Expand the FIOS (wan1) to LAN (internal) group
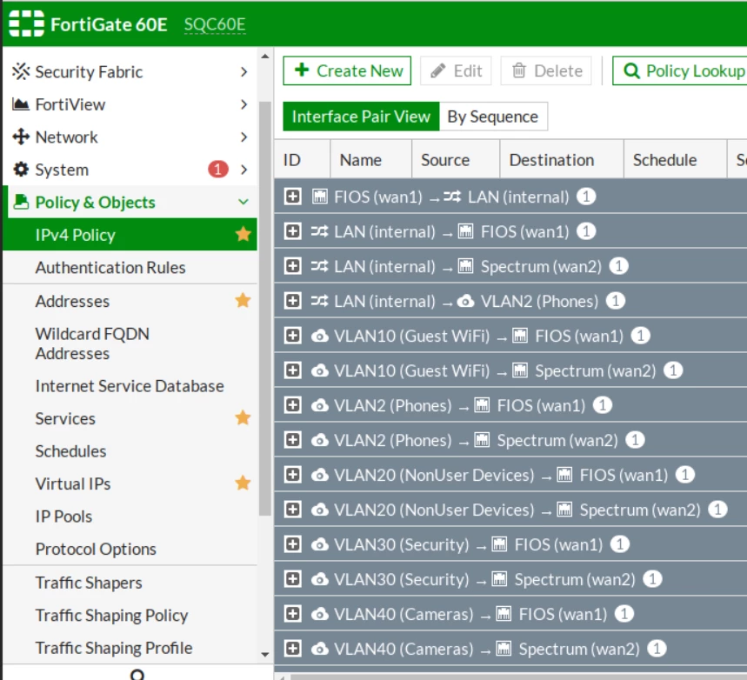This screenshot has width=747, height=680. (292, 196)
